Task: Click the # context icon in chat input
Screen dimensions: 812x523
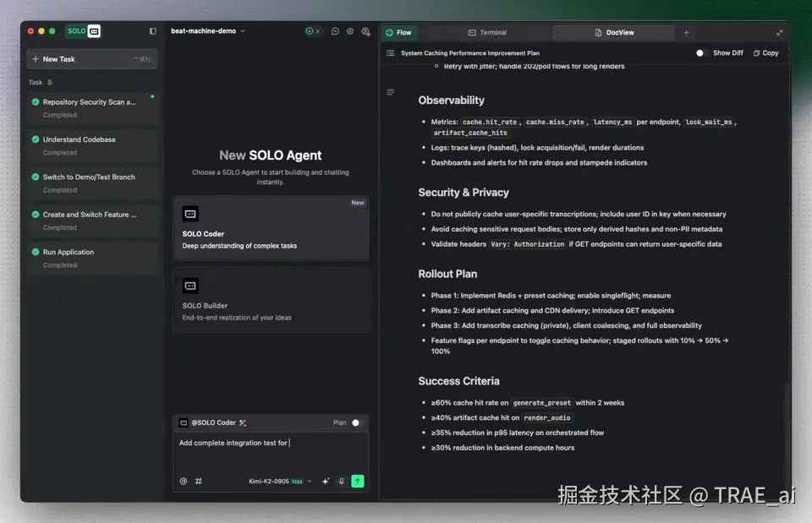Action: [x=198, y=480]
